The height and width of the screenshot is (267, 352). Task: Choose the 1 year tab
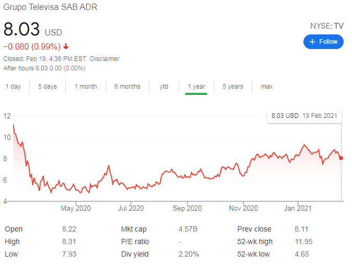pyautogui.click(x=196, y=87)
